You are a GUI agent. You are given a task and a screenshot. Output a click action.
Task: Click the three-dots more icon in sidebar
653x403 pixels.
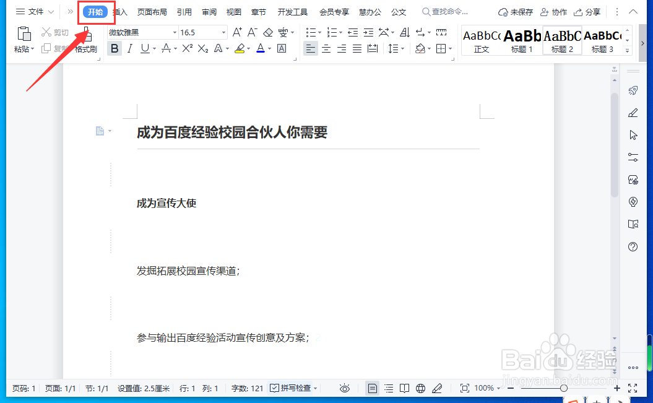pyautogui.click(x=633, y=368)
